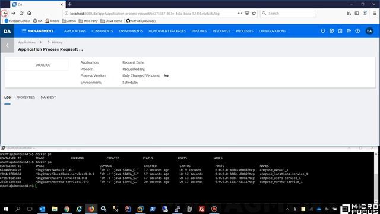The width and height of the screenshot is (380, 214).
Task: Open Task View on the taskbar
Action: 30,209
